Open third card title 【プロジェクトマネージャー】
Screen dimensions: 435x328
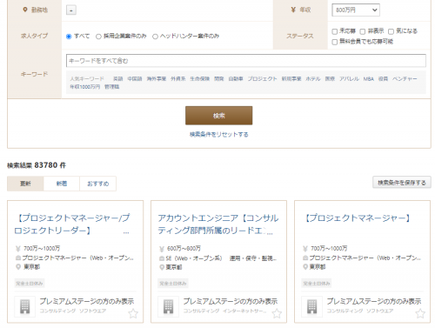point(358,218)
